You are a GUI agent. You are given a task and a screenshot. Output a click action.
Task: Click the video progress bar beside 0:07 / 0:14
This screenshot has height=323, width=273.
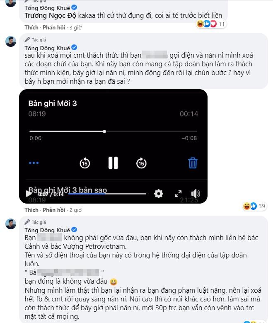(107, 194)
